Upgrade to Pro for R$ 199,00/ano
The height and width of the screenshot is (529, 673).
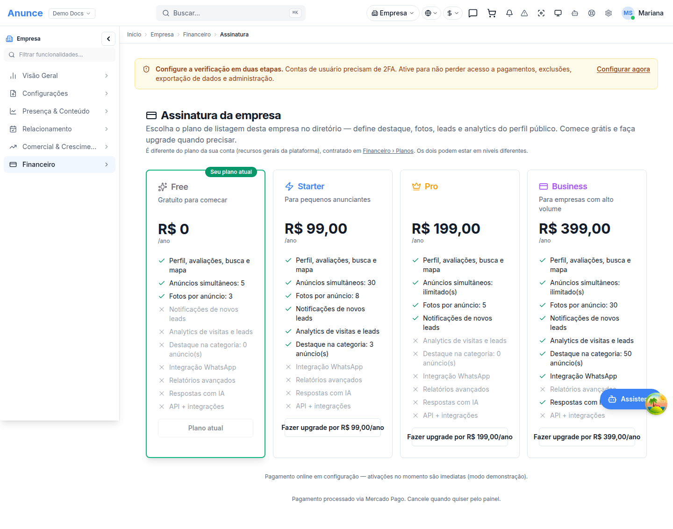click(x=460, y=437)
